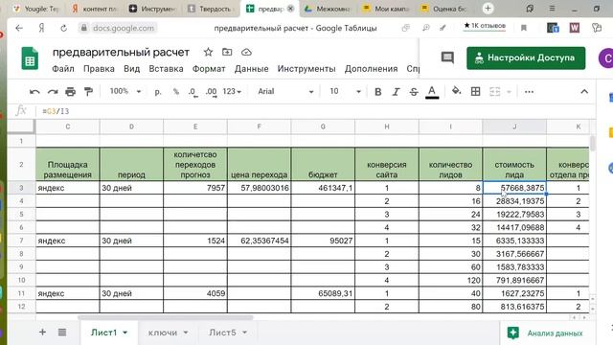Open the account avatar C
Screen dimensions: 613x345
pyautogui.click(x=606, y=58)
